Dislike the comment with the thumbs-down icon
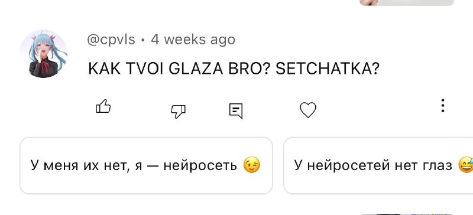 [x=179, y=111]
